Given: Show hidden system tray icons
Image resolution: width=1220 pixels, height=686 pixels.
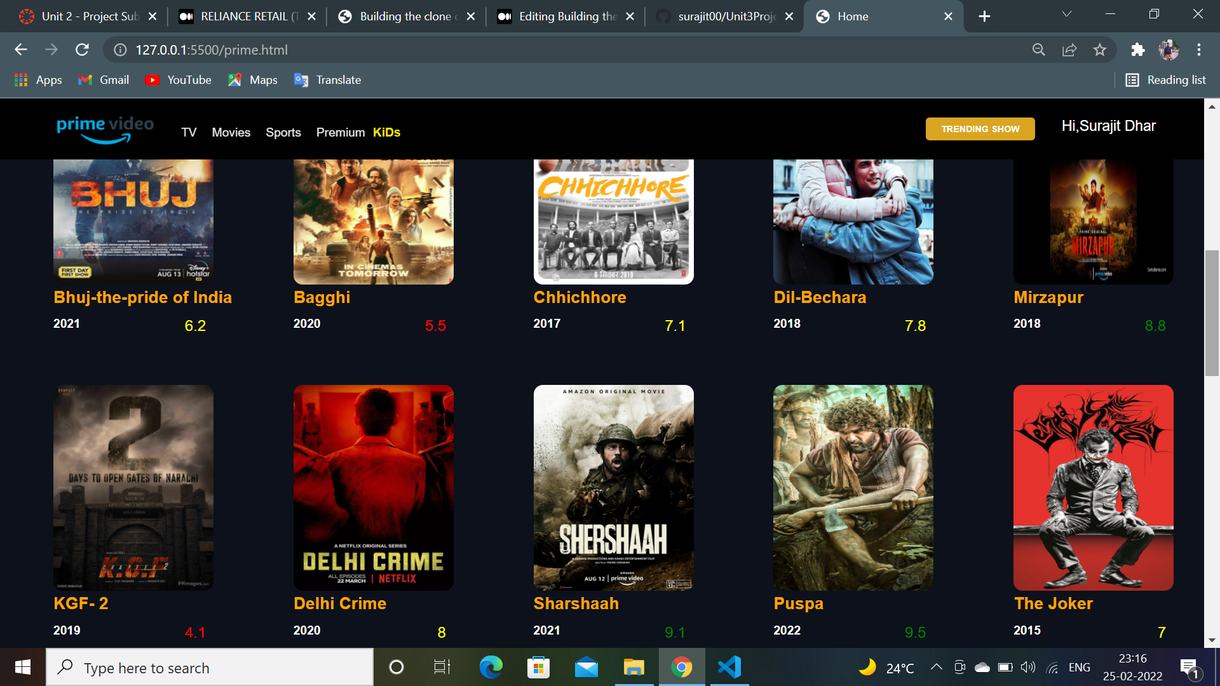Looking at the screenshot, I should 936,667.
